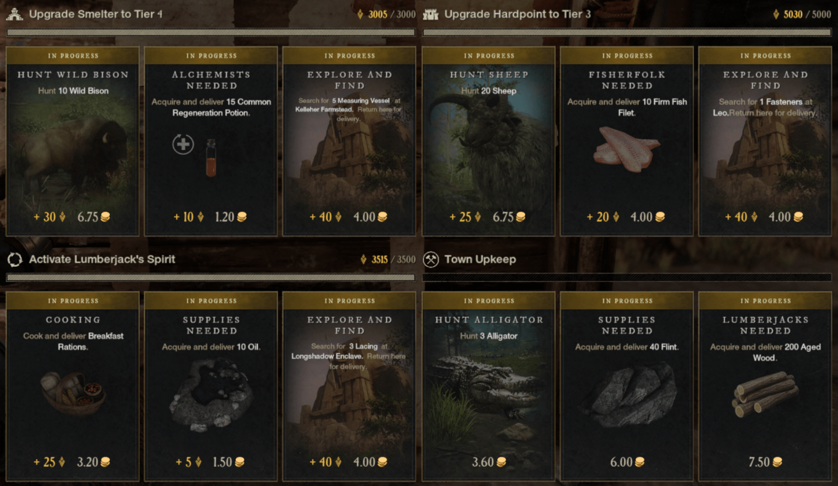
Task: Click the regeneration potion bottle icon
Action: click(211, 158)
